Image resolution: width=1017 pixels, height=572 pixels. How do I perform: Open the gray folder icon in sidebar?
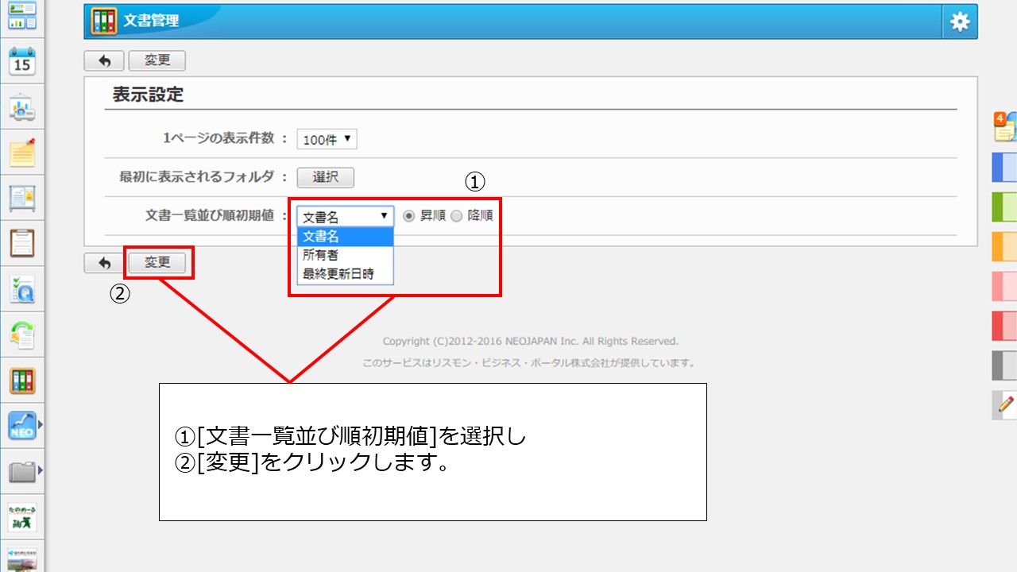22,473
